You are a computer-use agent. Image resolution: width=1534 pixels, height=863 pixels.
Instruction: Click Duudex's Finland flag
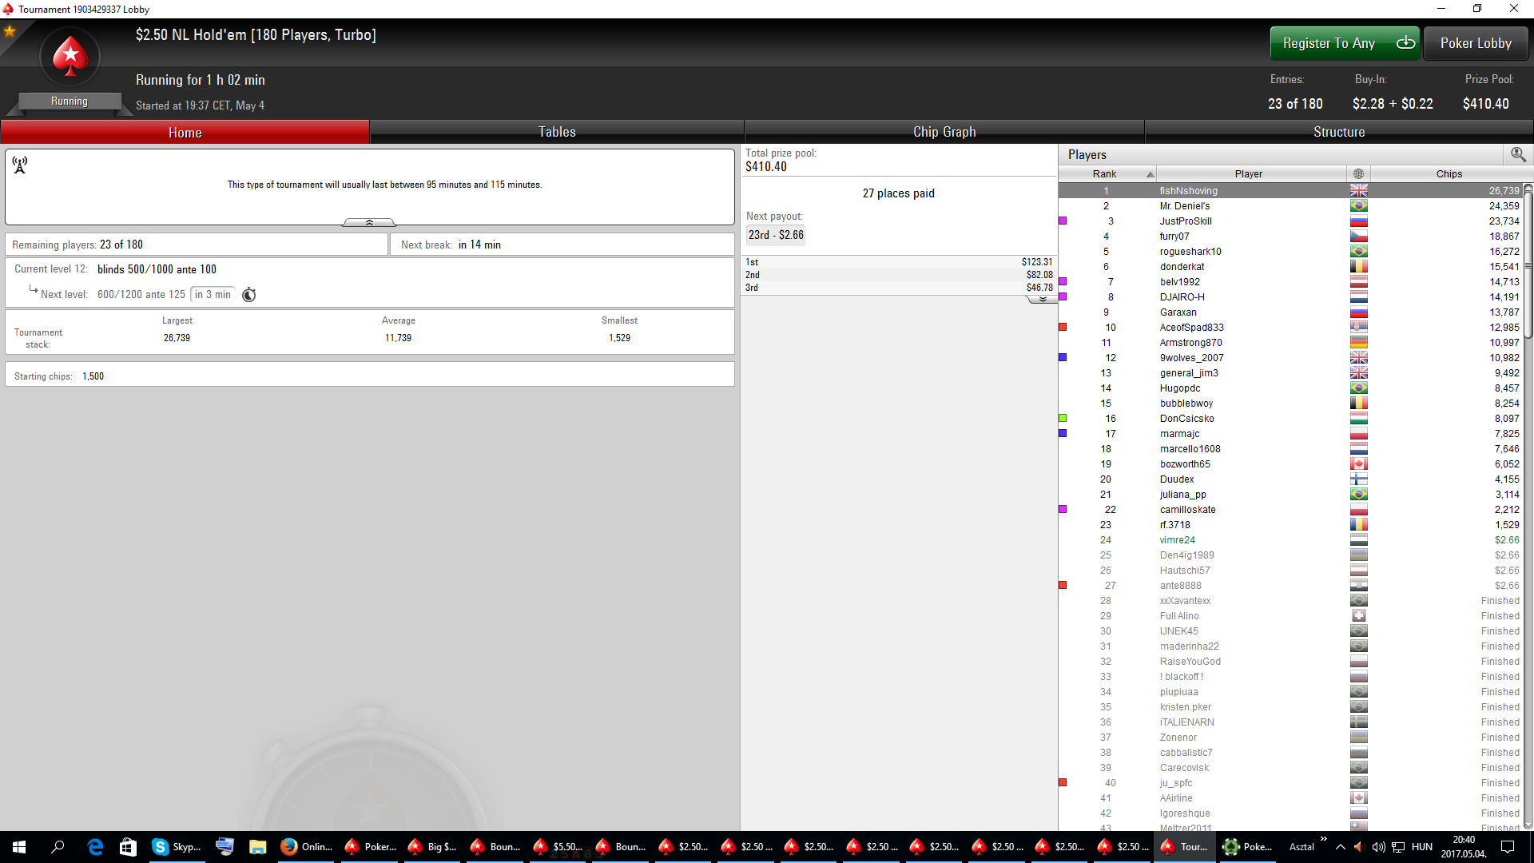click(x=1358, y=479)
